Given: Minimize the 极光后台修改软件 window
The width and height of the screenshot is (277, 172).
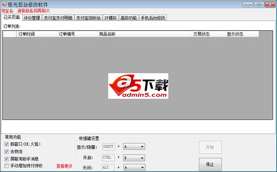Looking at the screenshot, I should click(x=248, y=5).
